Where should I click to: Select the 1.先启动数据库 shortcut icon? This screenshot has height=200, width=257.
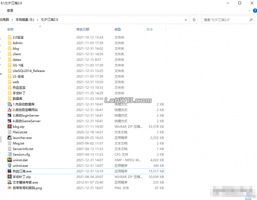tap(10, 104)
